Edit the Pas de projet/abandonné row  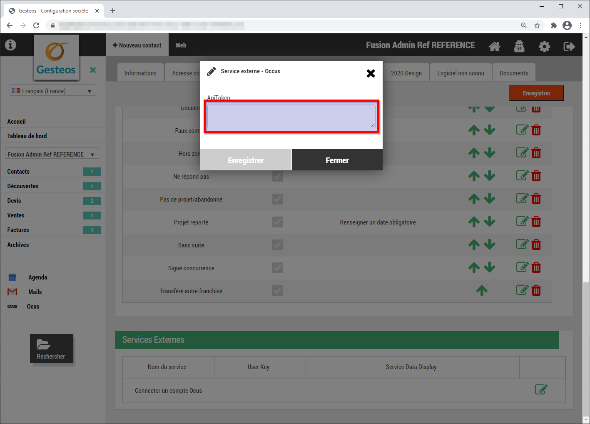click(x=522, y=199)
